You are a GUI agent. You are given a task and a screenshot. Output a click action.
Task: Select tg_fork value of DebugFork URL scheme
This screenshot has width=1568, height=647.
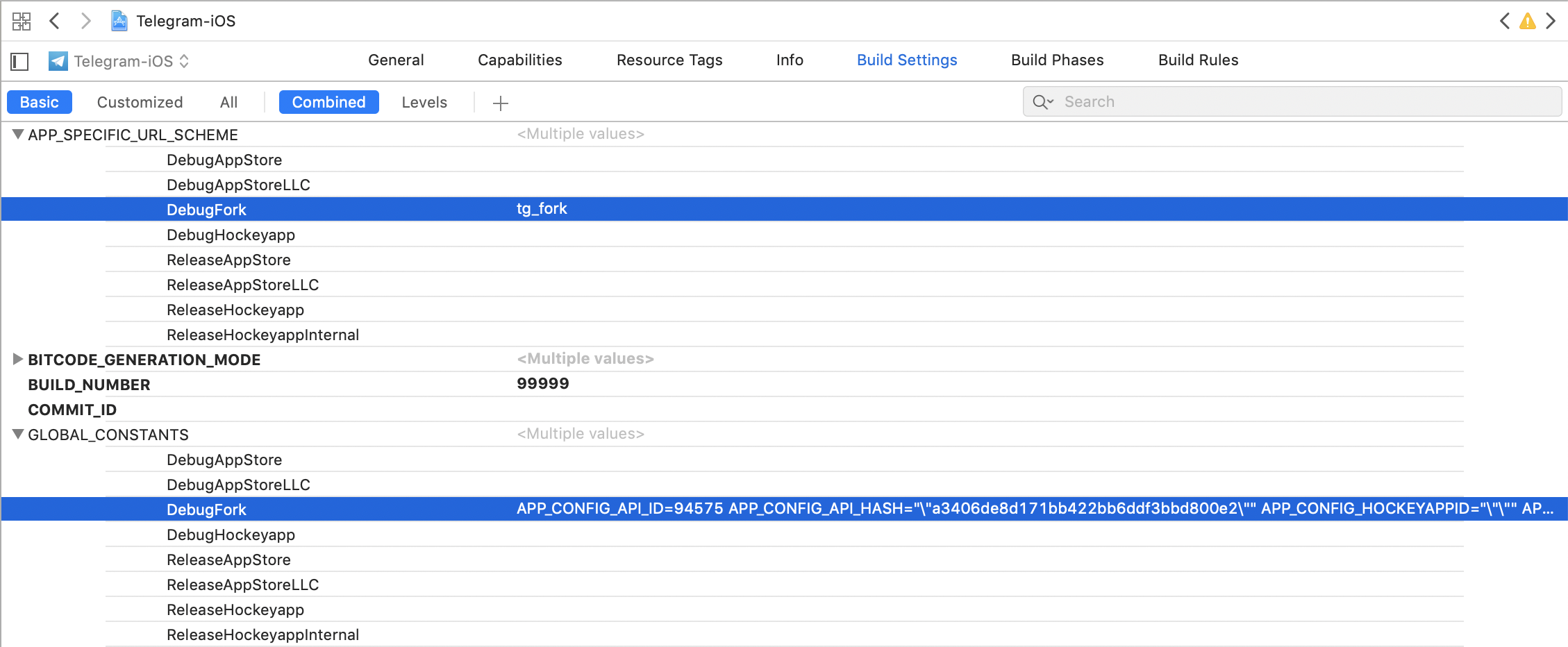coord(542,209)
